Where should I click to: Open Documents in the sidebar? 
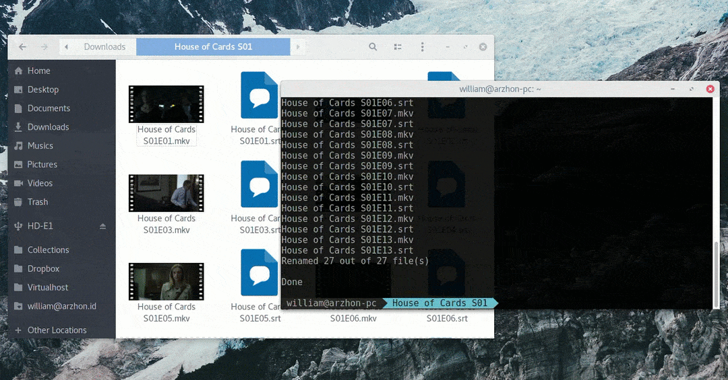(61, 108)
